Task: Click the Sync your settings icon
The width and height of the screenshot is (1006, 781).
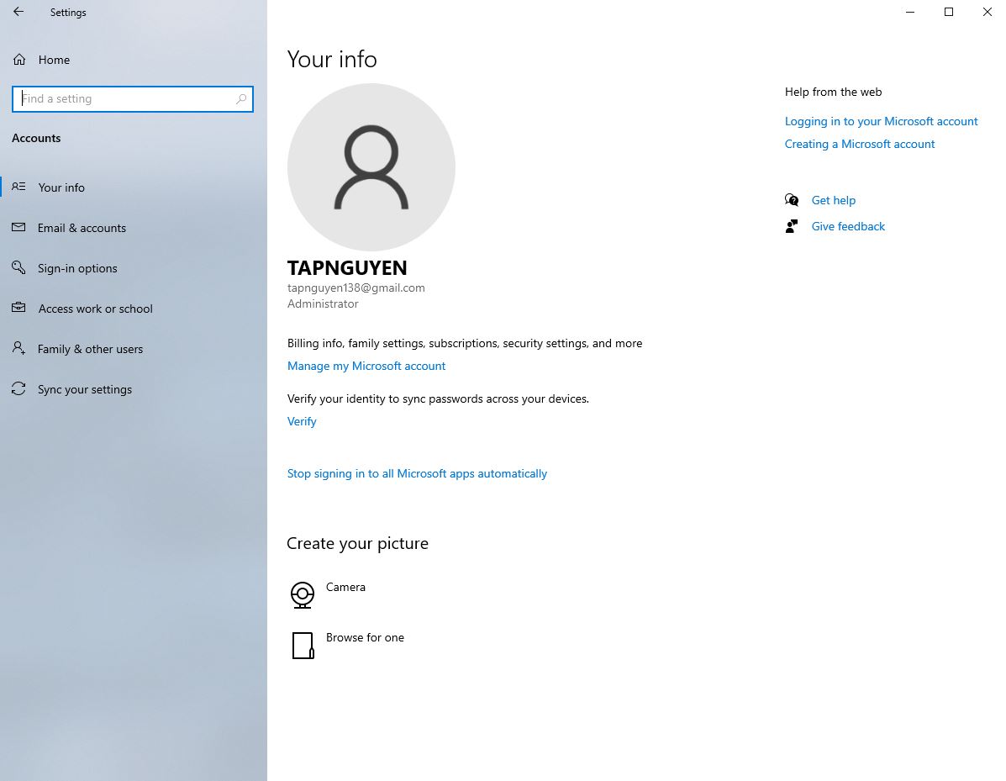Action: 18,389
